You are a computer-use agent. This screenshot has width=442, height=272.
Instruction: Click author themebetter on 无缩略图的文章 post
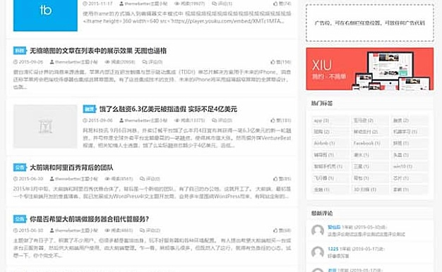click(x=76, y=62)
